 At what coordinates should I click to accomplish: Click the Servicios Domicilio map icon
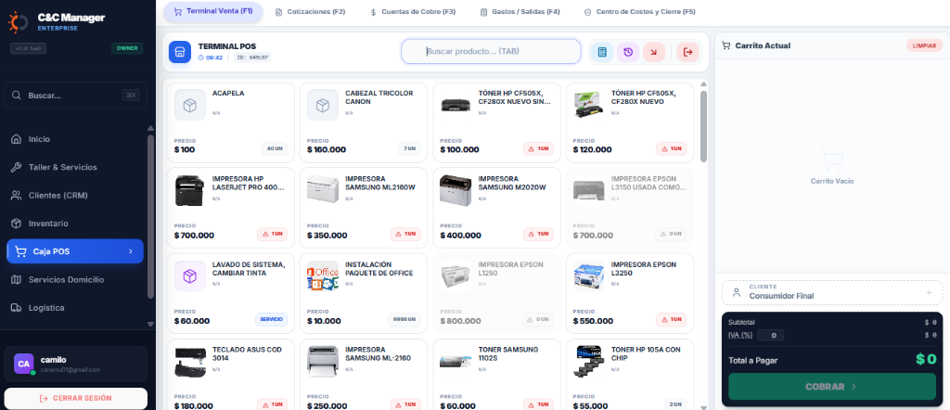click(17, 280)
